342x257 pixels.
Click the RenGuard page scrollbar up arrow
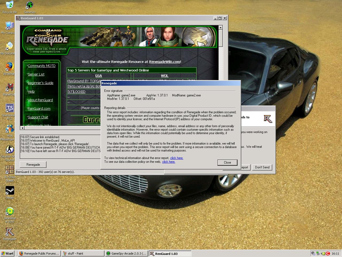point(220,28)
